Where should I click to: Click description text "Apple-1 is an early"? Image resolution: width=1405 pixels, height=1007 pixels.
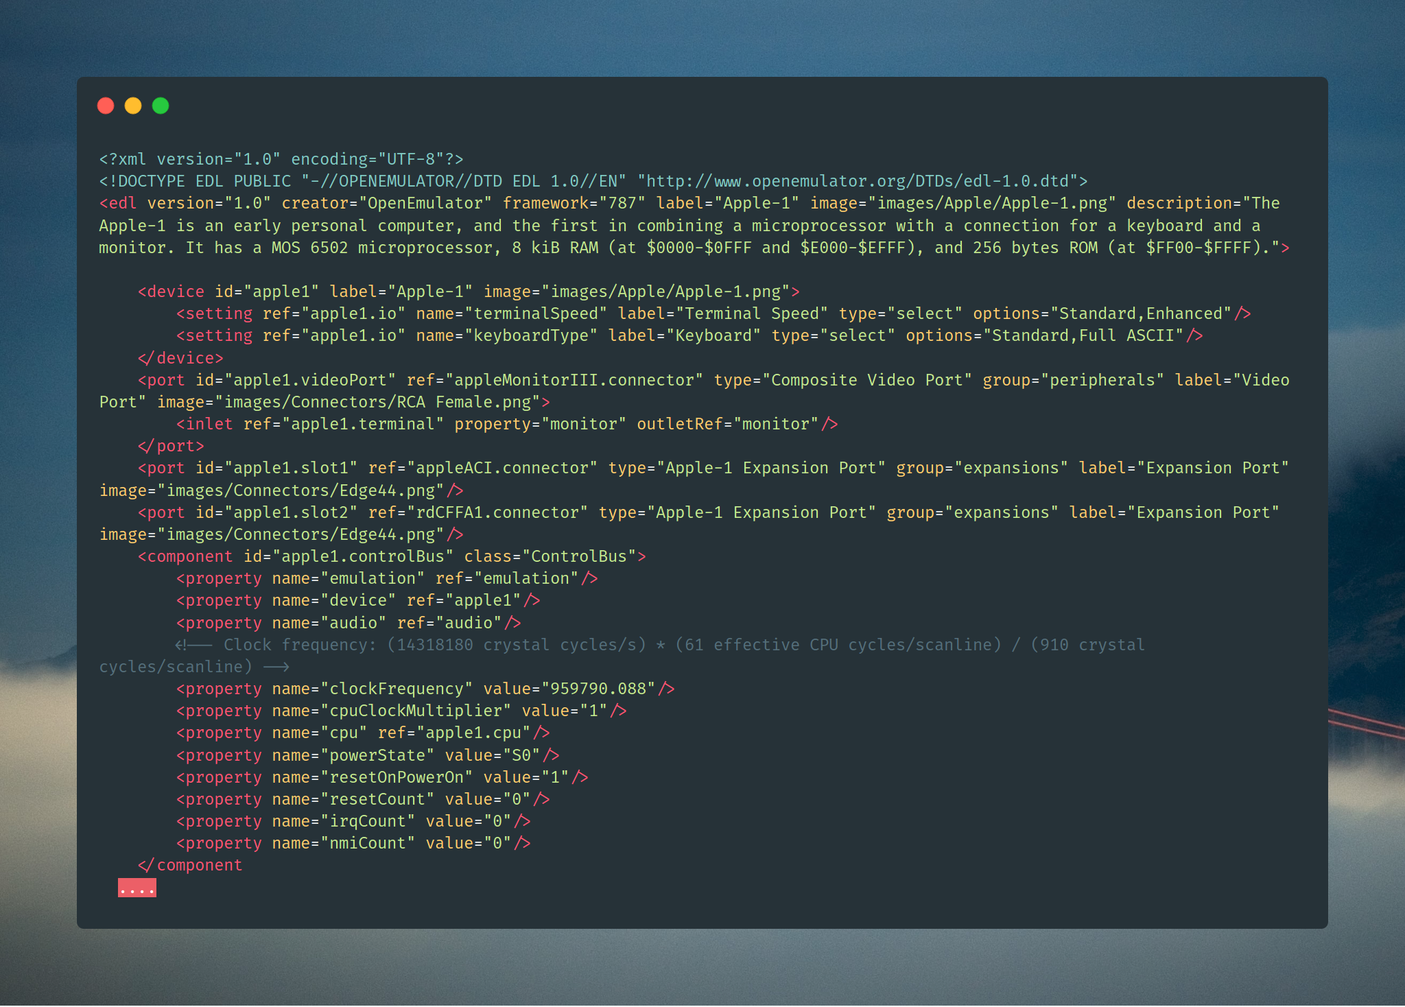[190, 226]
